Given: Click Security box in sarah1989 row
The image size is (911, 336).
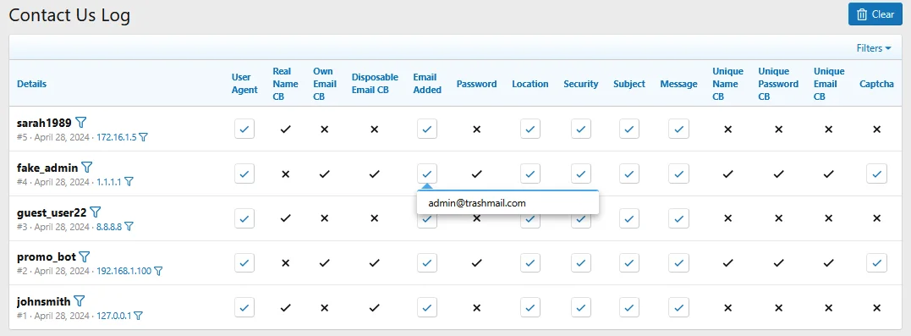Looking at the screenshot, I should pos(581,129).
